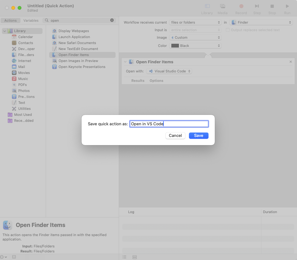Show the log list view icon
The width and height of the screenshot is (297, 260).
tap(124, 257)
